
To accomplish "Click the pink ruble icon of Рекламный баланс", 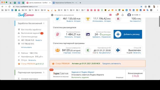I will [x=57, y=34].
